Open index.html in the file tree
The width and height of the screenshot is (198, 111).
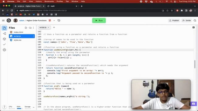(x=22, y=32)
